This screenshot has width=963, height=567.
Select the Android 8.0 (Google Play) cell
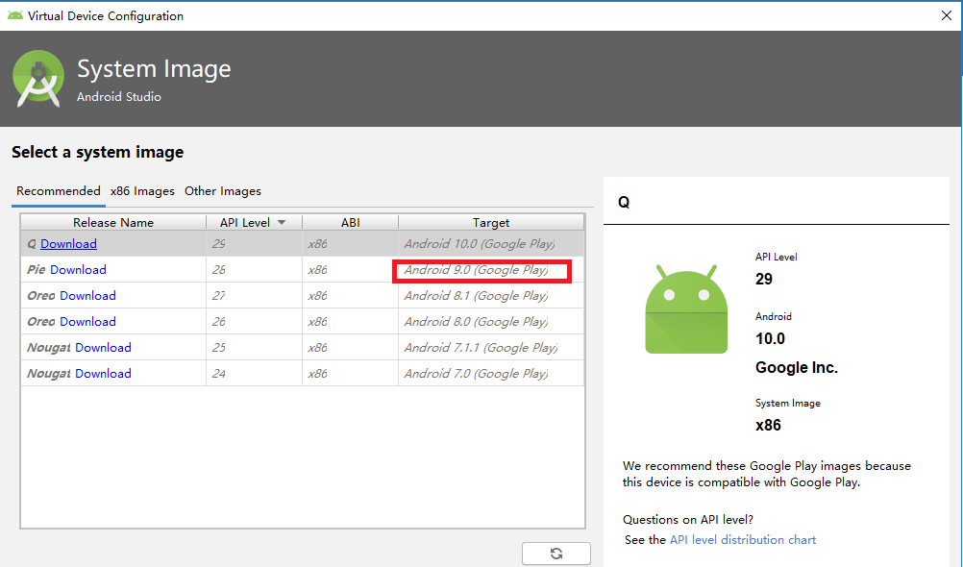491,321
